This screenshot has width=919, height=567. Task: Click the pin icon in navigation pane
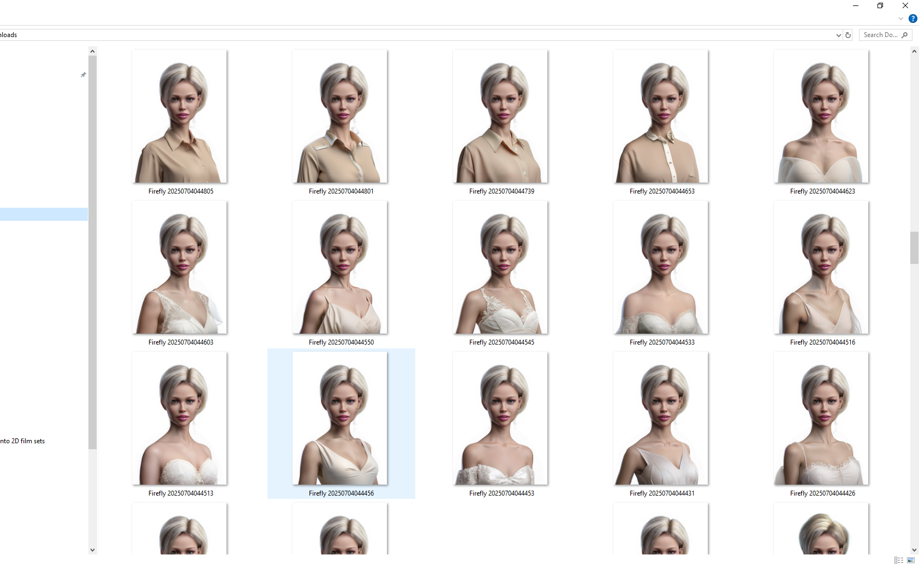83,75
